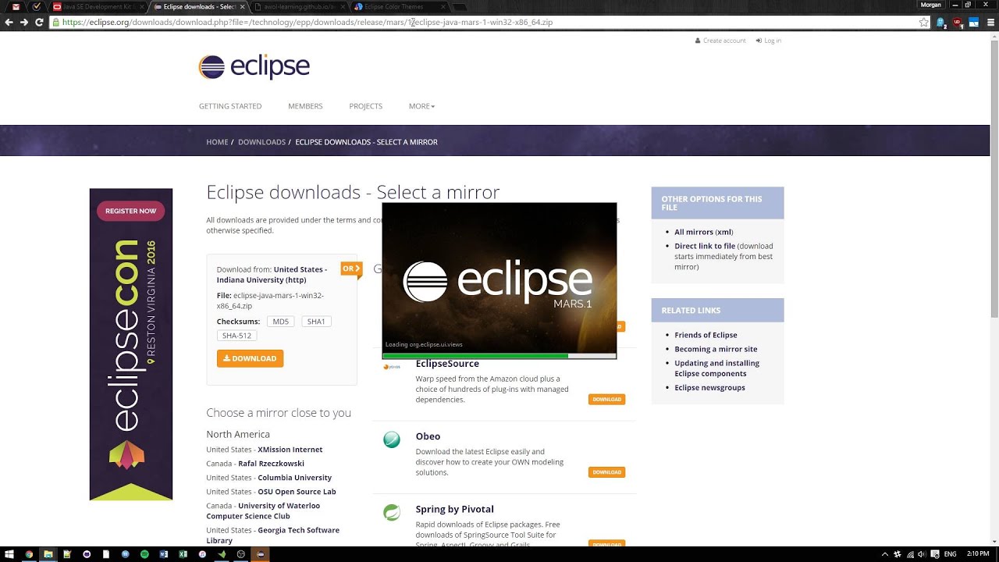999x562 pixels.
Task: Click the EclipseSource DOWNLOAD button
Action: pos(606,399)
